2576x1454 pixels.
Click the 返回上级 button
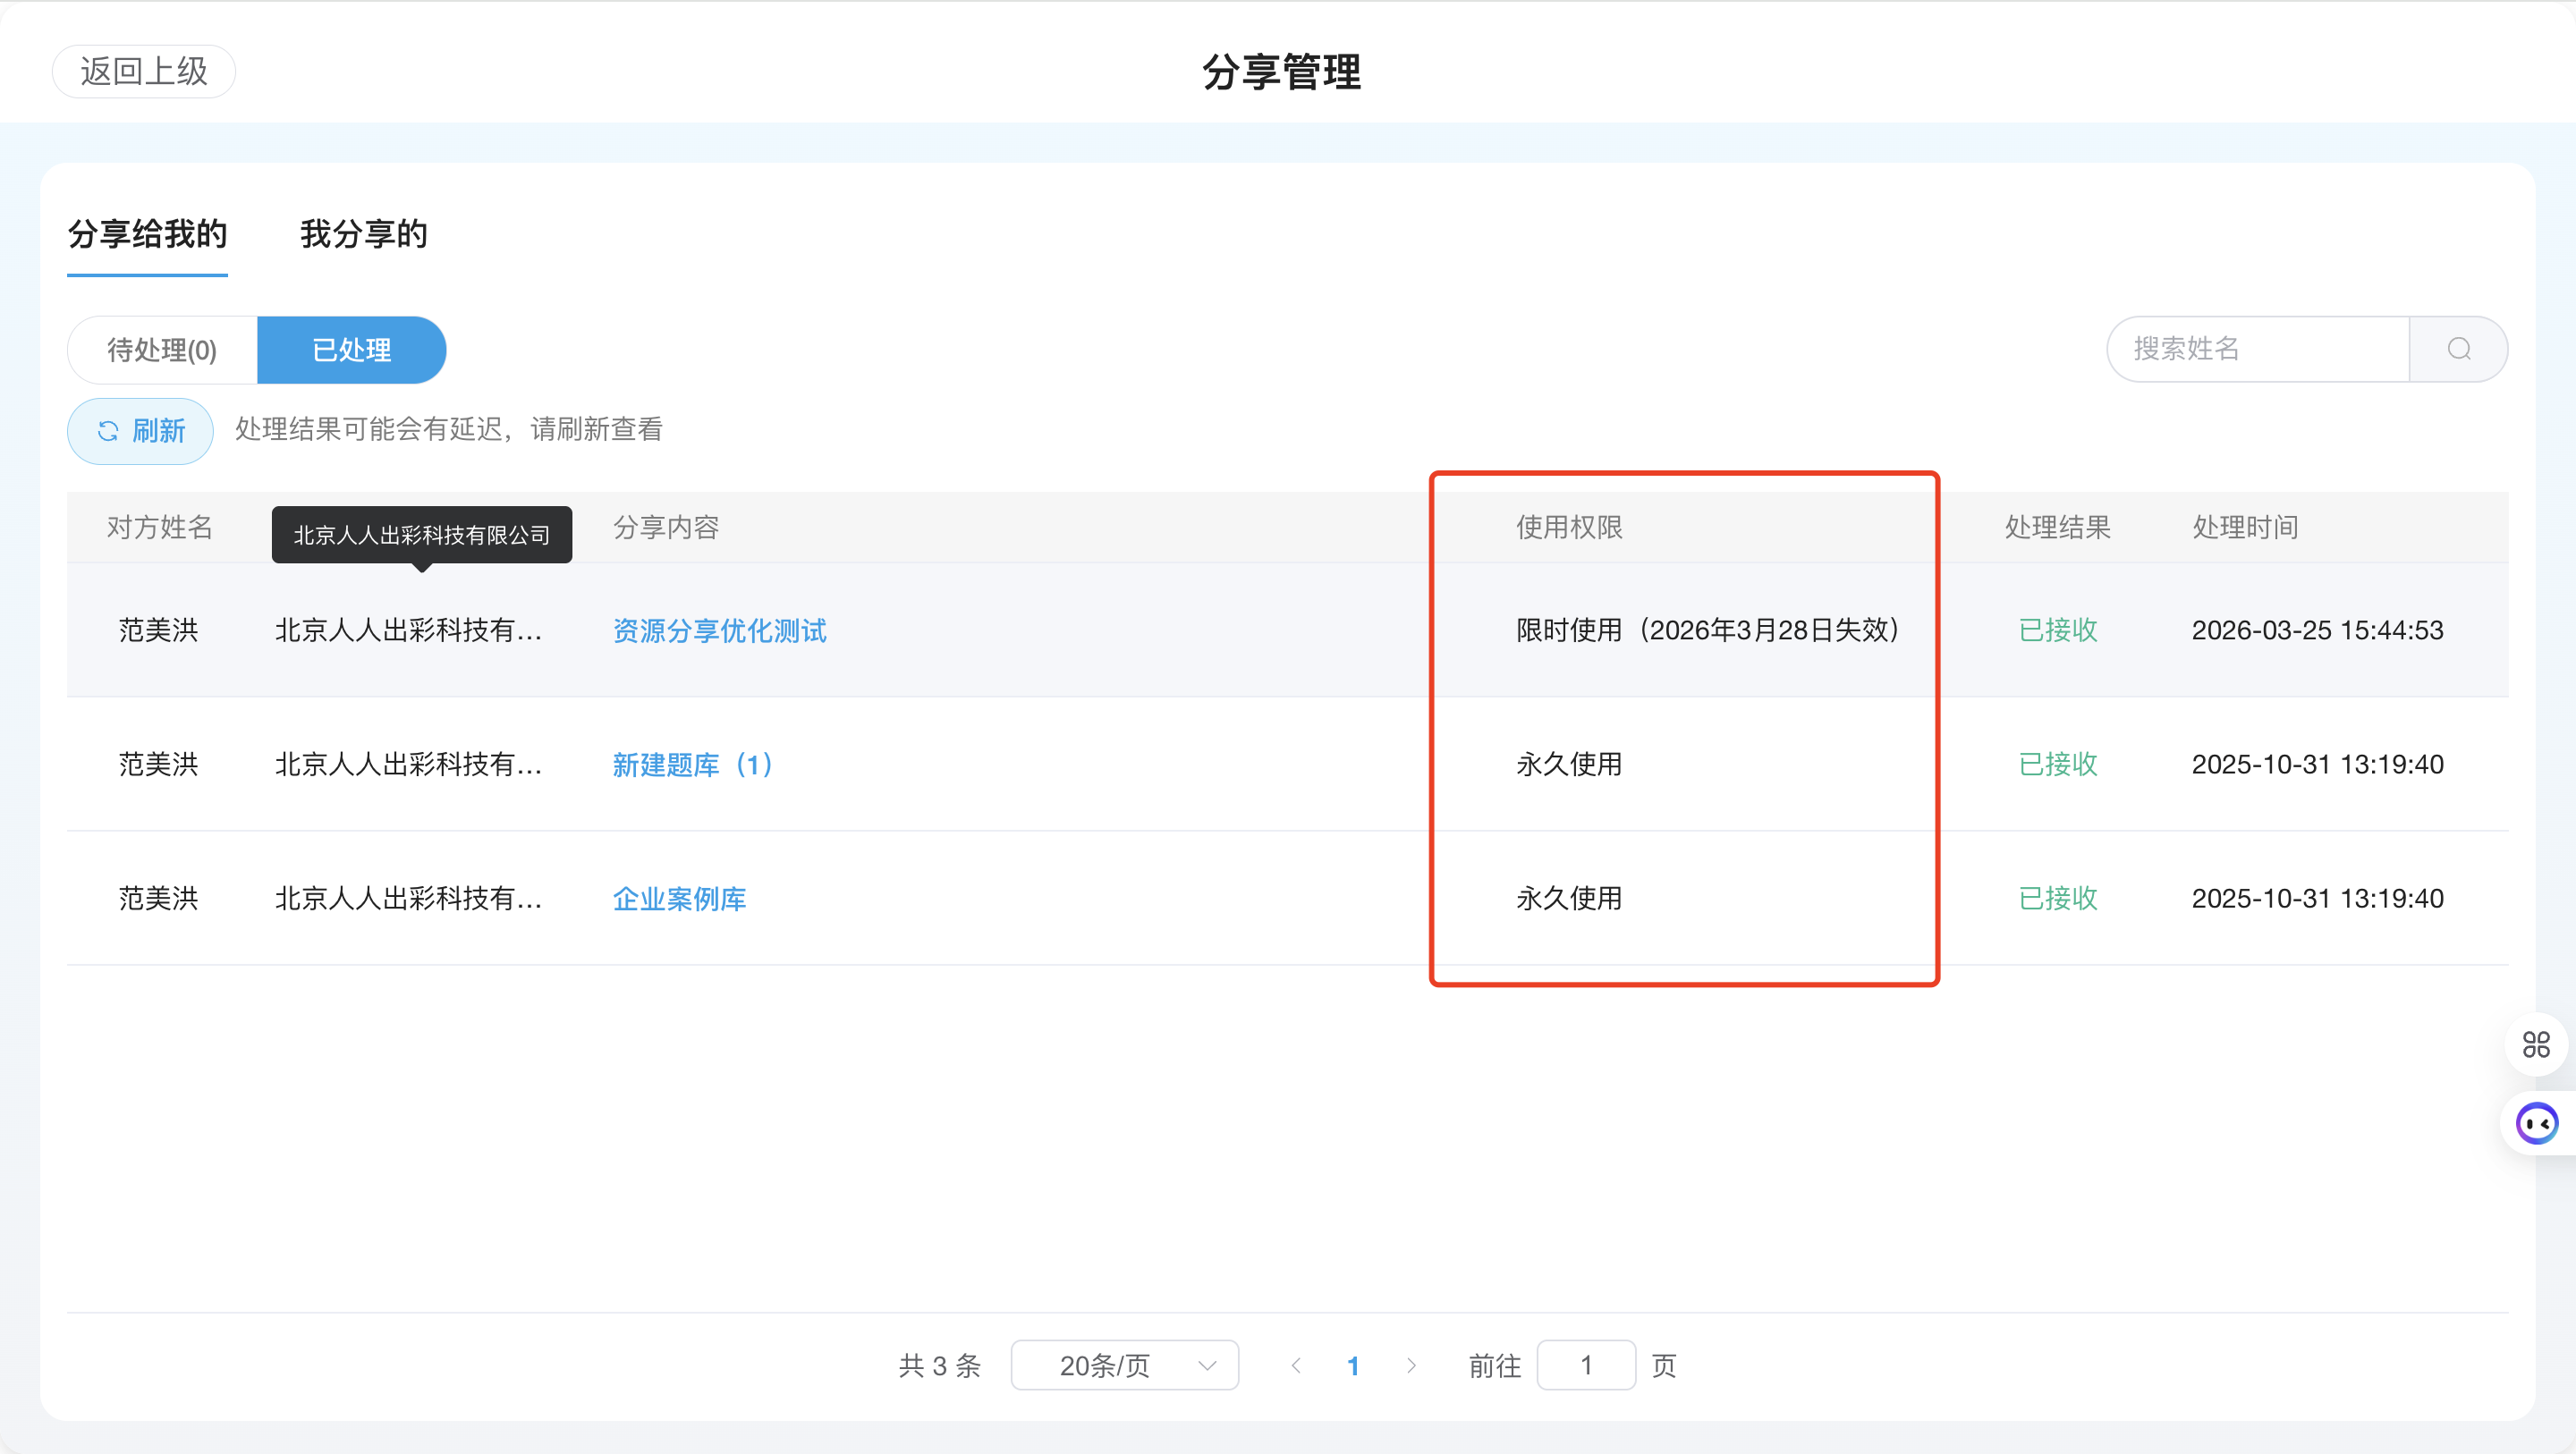(143, 71)
